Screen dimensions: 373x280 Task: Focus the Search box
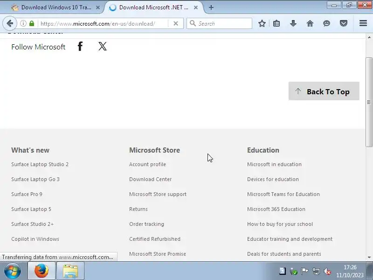pos(219,23)
